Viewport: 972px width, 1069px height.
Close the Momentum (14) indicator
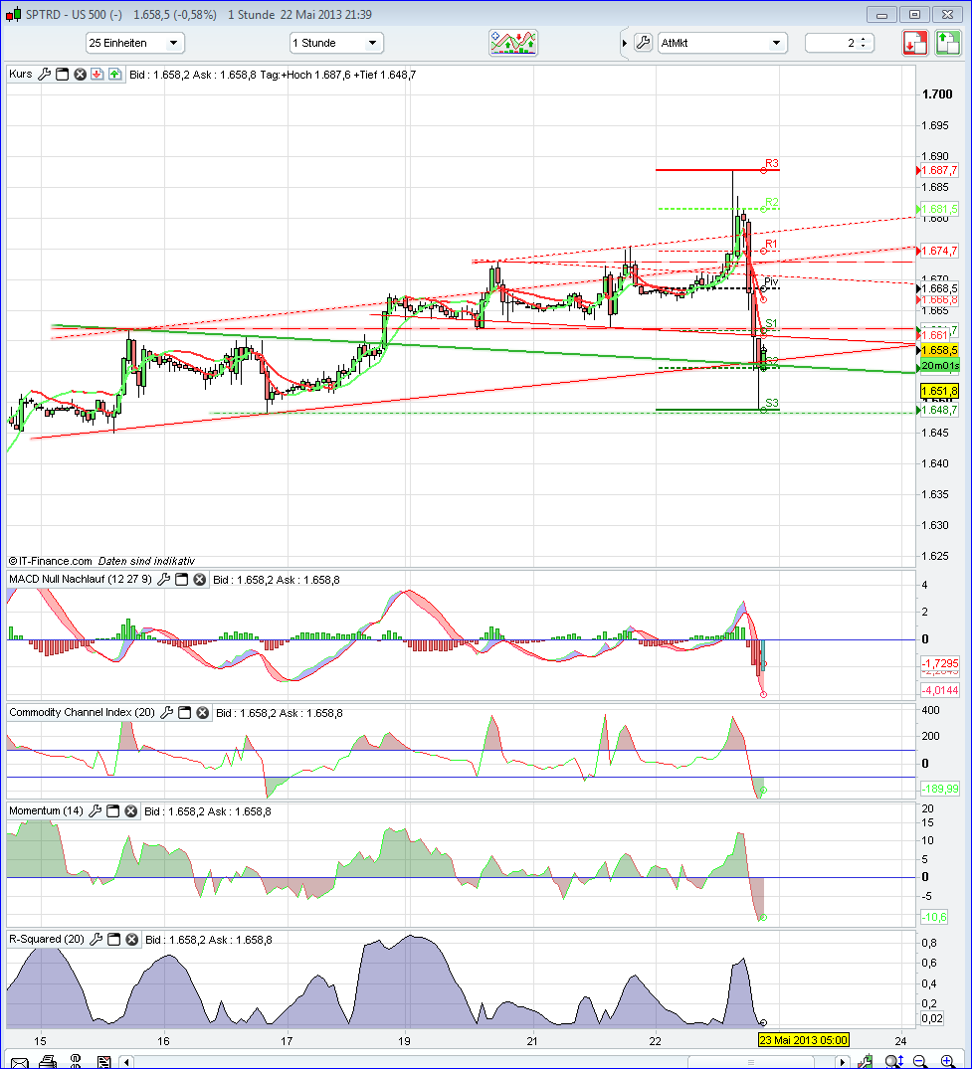tap(131, 811)
